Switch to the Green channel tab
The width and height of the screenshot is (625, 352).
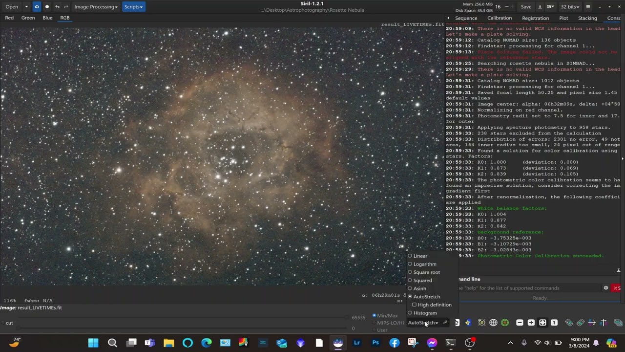click(x=28, y=18)
